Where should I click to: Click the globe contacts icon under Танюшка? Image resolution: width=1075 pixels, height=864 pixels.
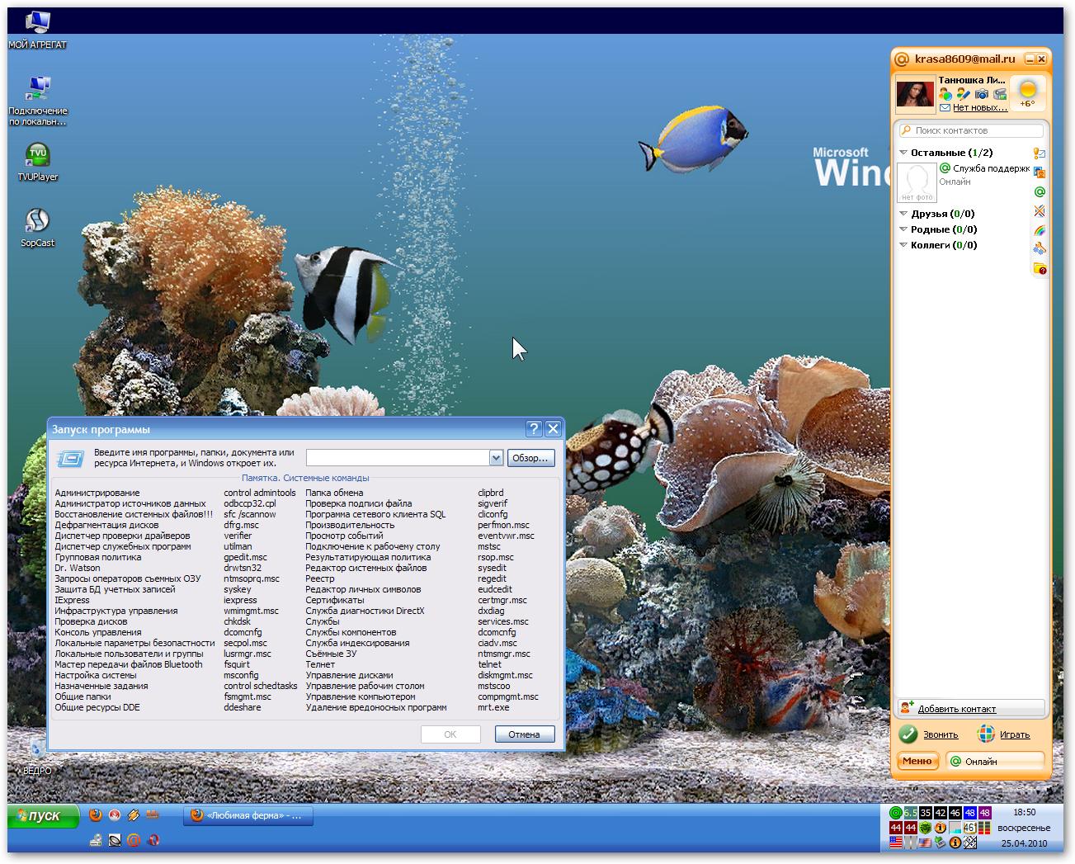click(945, 95)
